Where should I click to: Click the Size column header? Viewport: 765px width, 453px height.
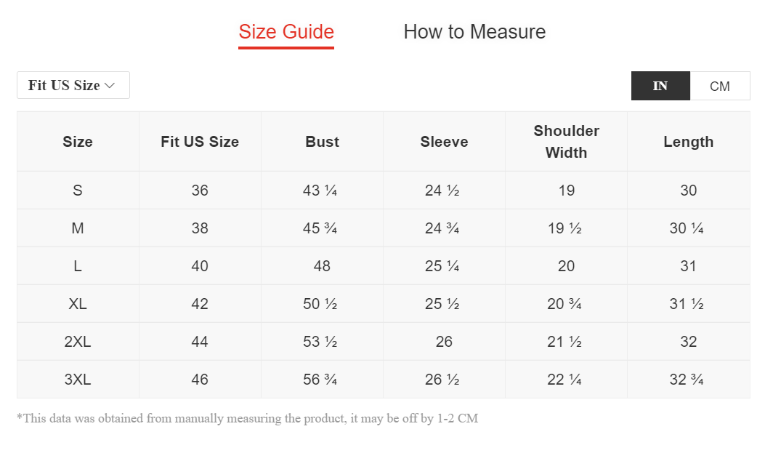78,142
